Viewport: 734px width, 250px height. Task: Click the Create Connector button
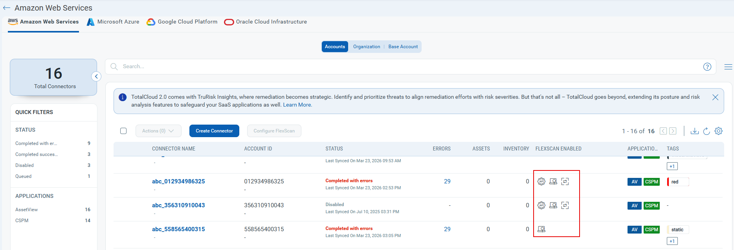[214, 131]
